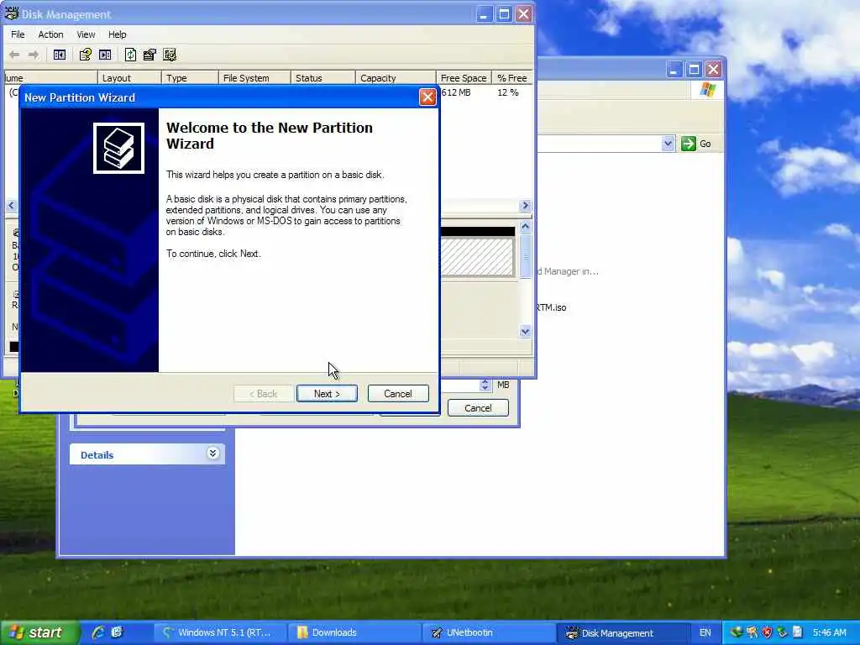The image size is (860, 645).
Task: Click the volume list scroll-right arrow
Action: click(x=525, y=206)
